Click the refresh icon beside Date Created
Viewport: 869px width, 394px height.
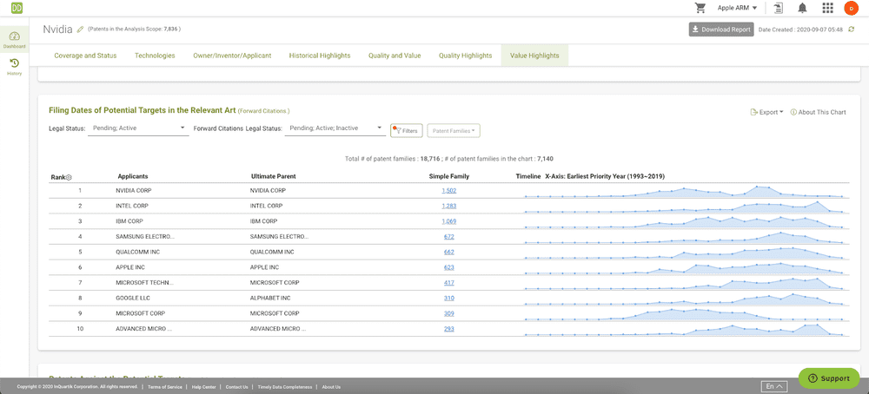tap(852, 30)
